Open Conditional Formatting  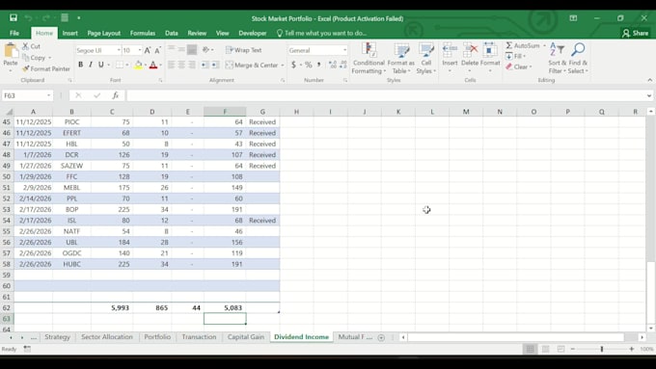[369, 59]
